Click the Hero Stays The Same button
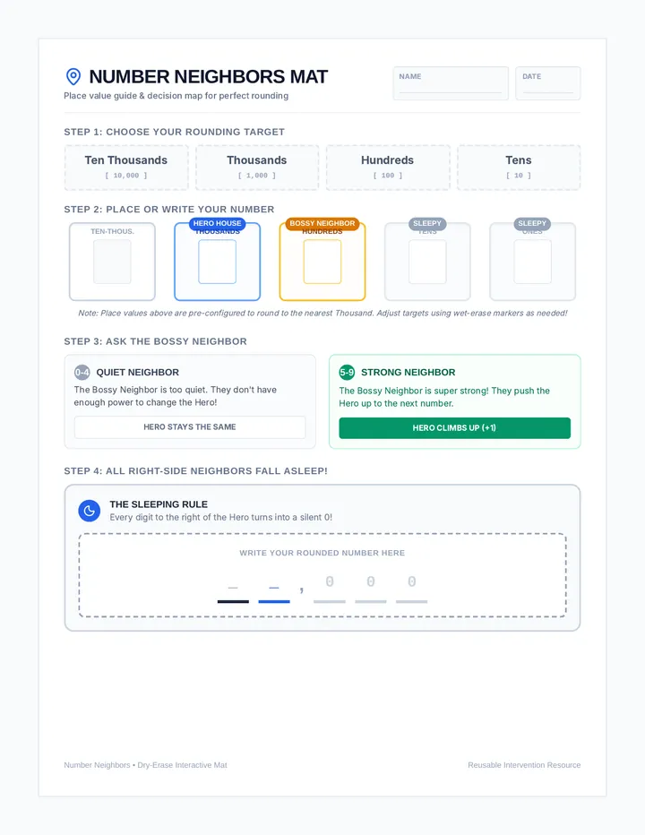 [x=190, y=427]
